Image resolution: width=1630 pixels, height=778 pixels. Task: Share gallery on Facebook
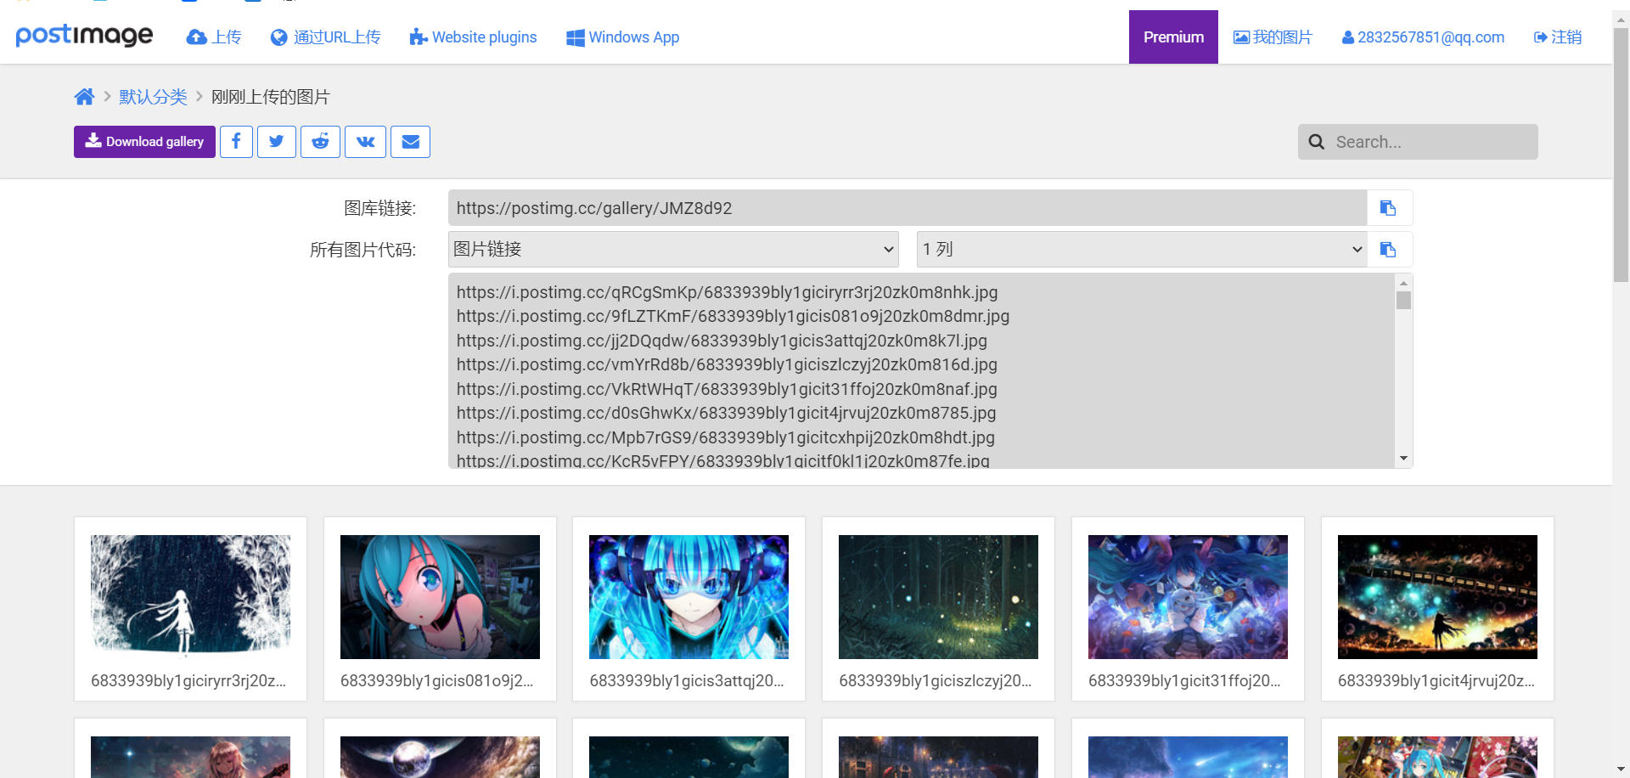pos(236,142)
